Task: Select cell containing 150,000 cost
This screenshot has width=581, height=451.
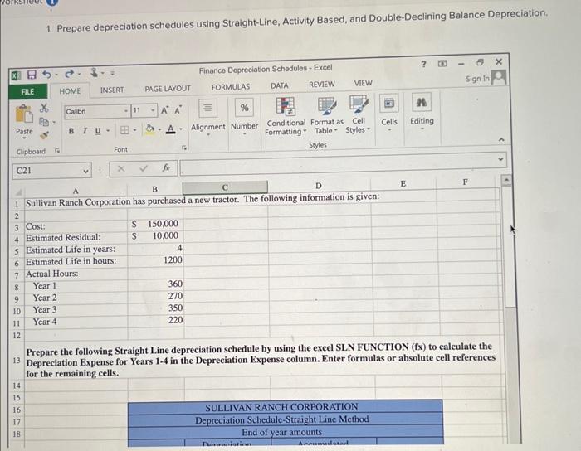Action: 156,224
